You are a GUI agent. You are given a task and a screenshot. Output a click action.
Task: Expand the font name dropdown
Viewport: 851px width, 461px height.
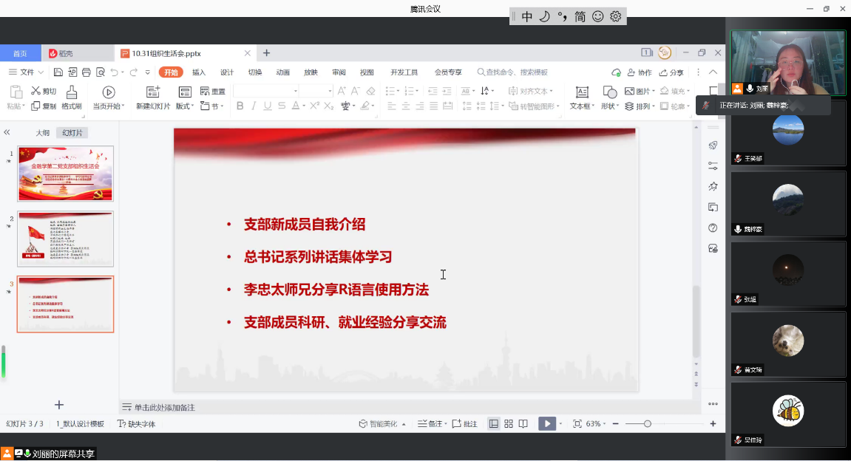[x=296, y=91]
